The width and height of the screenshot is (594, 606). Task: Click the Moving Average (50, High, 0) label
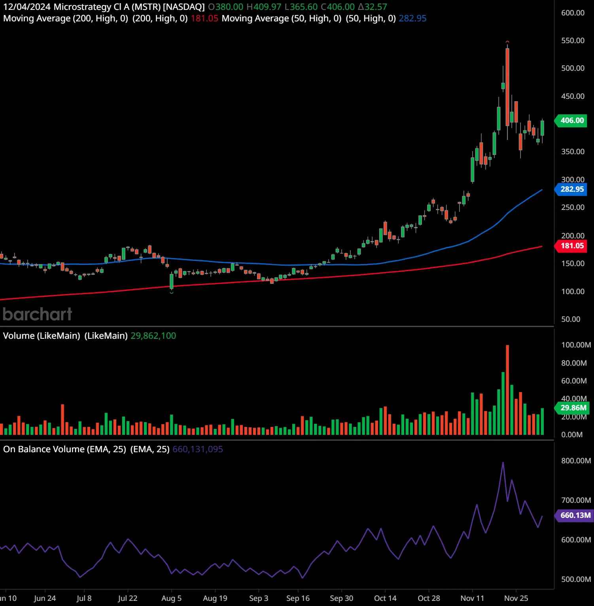coord(281,18)
